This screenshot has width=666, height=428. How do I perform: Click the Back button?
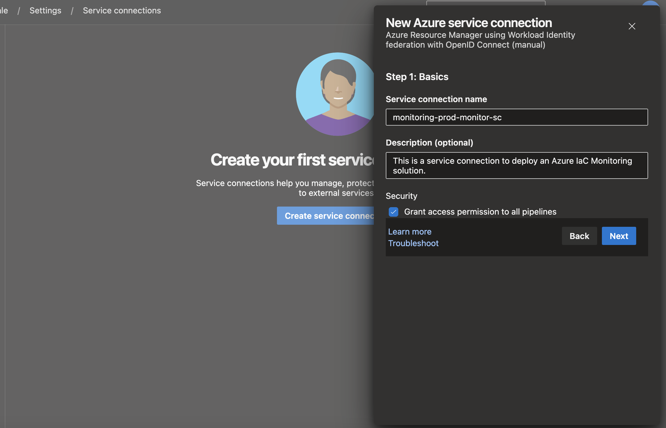coord(579,236)
